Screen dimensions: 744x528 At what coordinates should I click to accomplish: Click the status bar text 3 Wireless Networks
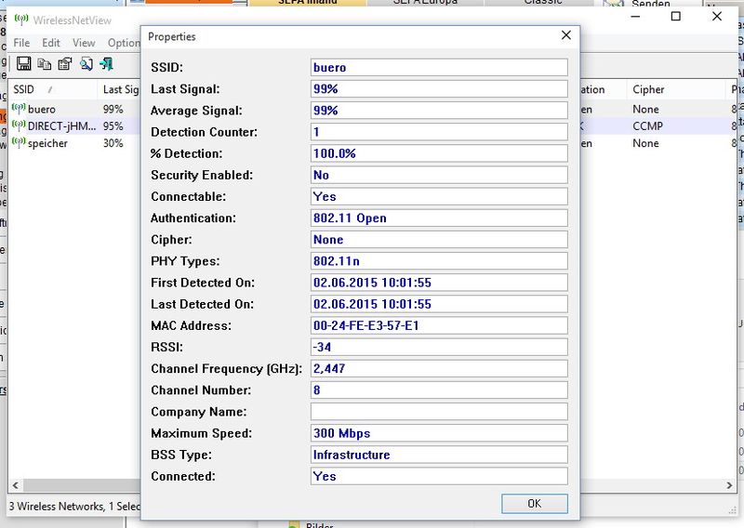(x=57, y=507)
